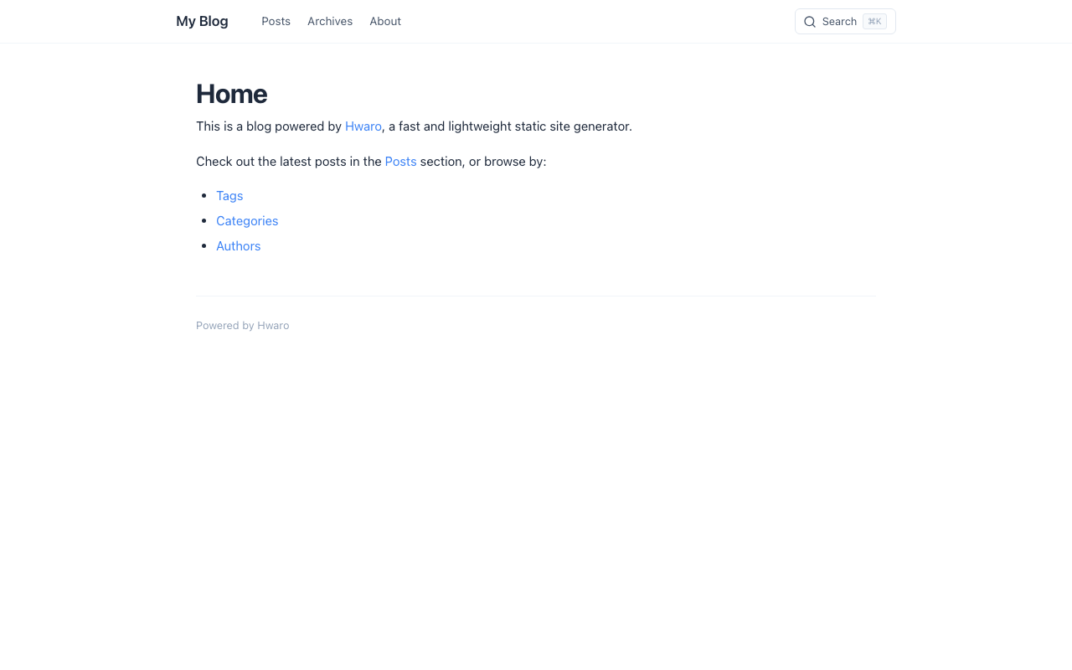The image size is (1072, 670).
Task: Click the horizontal divider above footer
Action: 535,297
